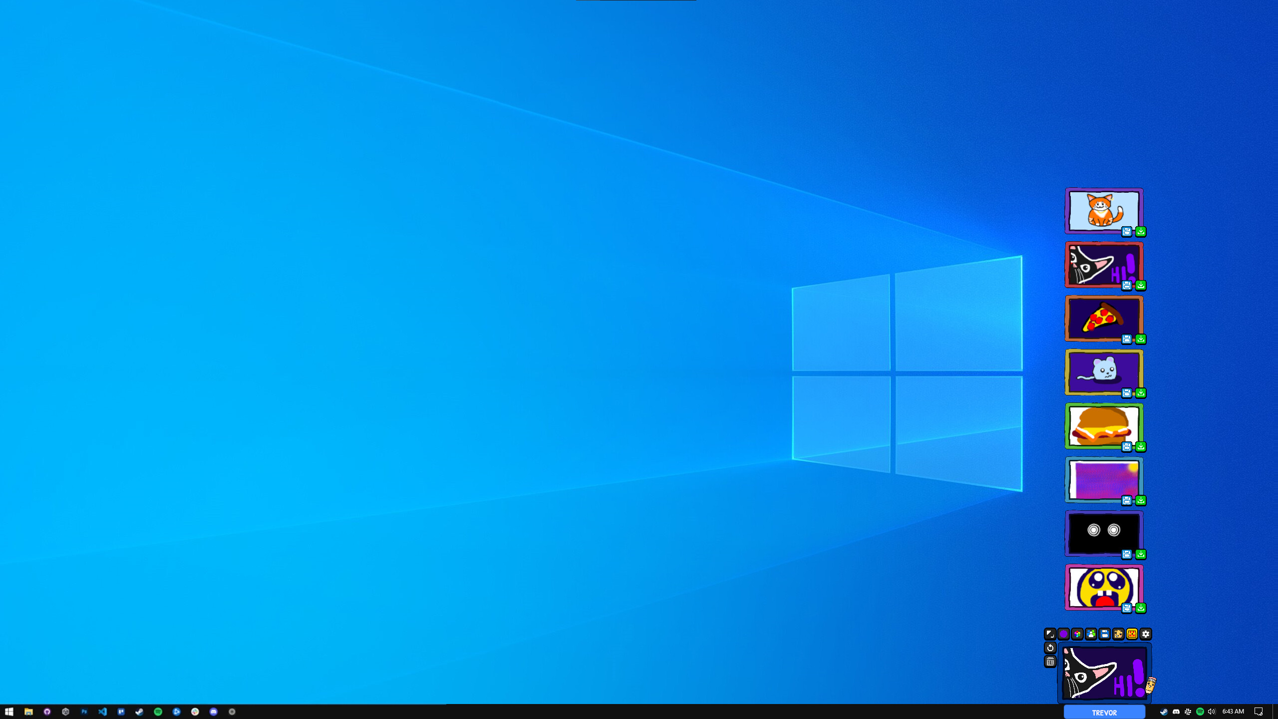Save the purple gradient drawing
1278x719 pixels.
1127,500
